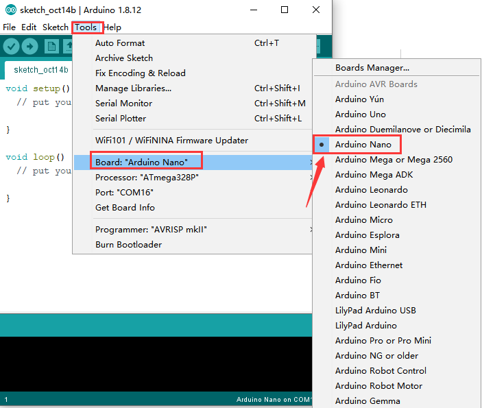Maximize the Arduino window
The height and width of the screenshot is (408, 482).
pos(285,10)
